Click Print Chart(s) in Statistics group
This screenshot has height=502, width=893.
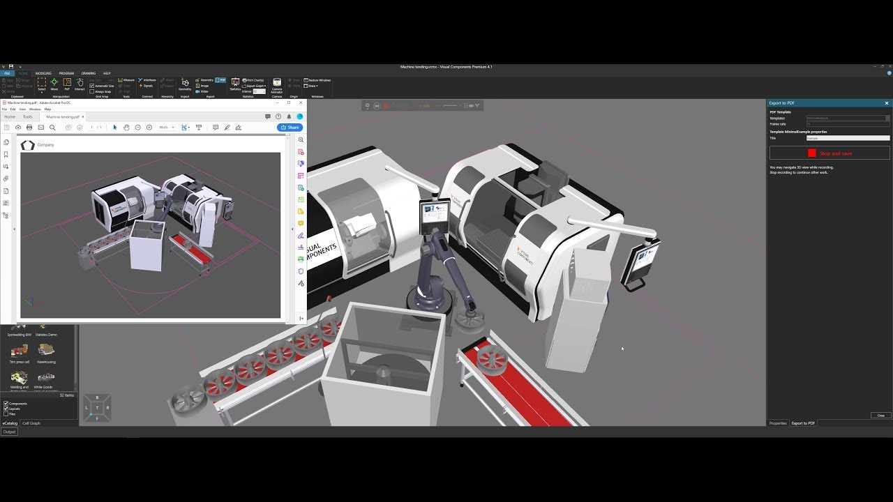coord(254,80)
